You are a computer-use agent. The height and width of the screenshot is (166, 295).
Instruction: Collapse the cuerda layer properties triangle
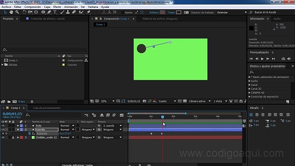(x=18, y=130)
